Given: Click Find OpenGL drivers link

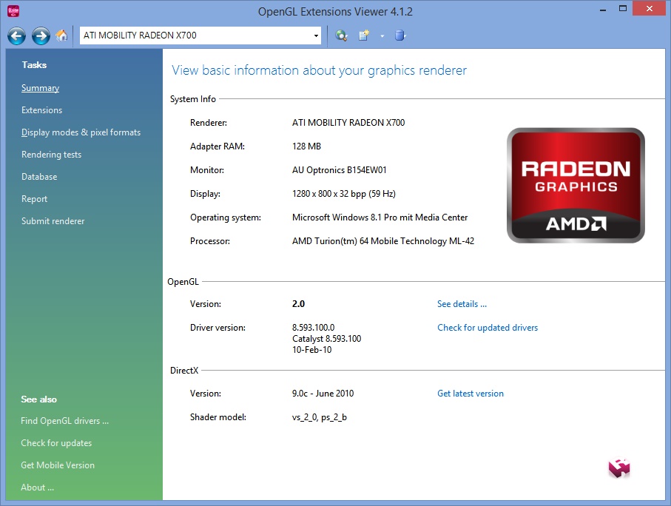Looking at the screenshot, I should [64, 421].
